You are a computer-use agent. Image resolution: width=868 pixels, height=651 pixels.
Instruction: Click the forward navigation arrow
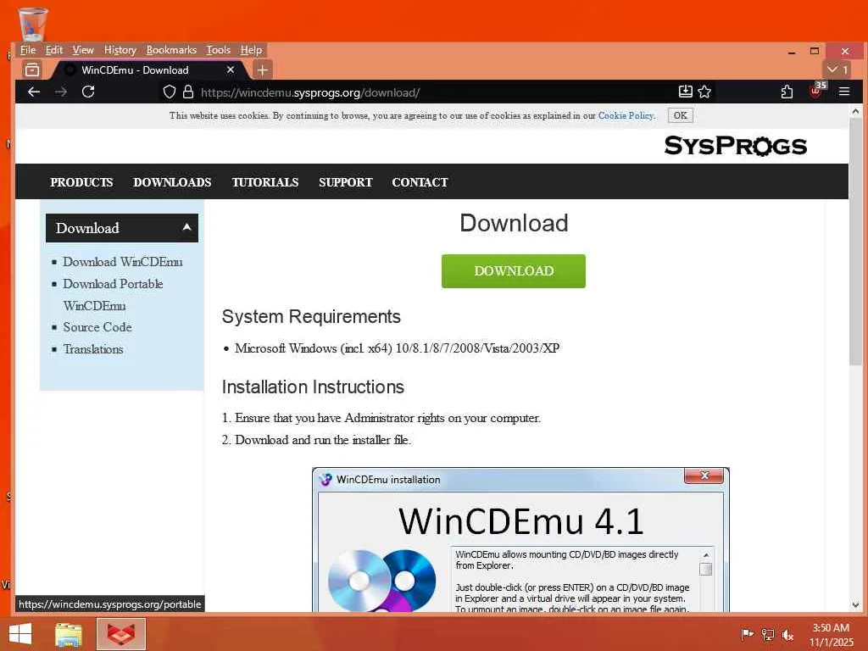[x=61, y=92]
